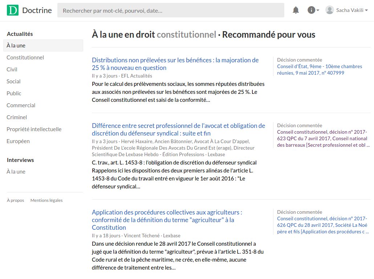Open article on distributions non prélevées
The image size is (374, 279).
pos(175,64)
